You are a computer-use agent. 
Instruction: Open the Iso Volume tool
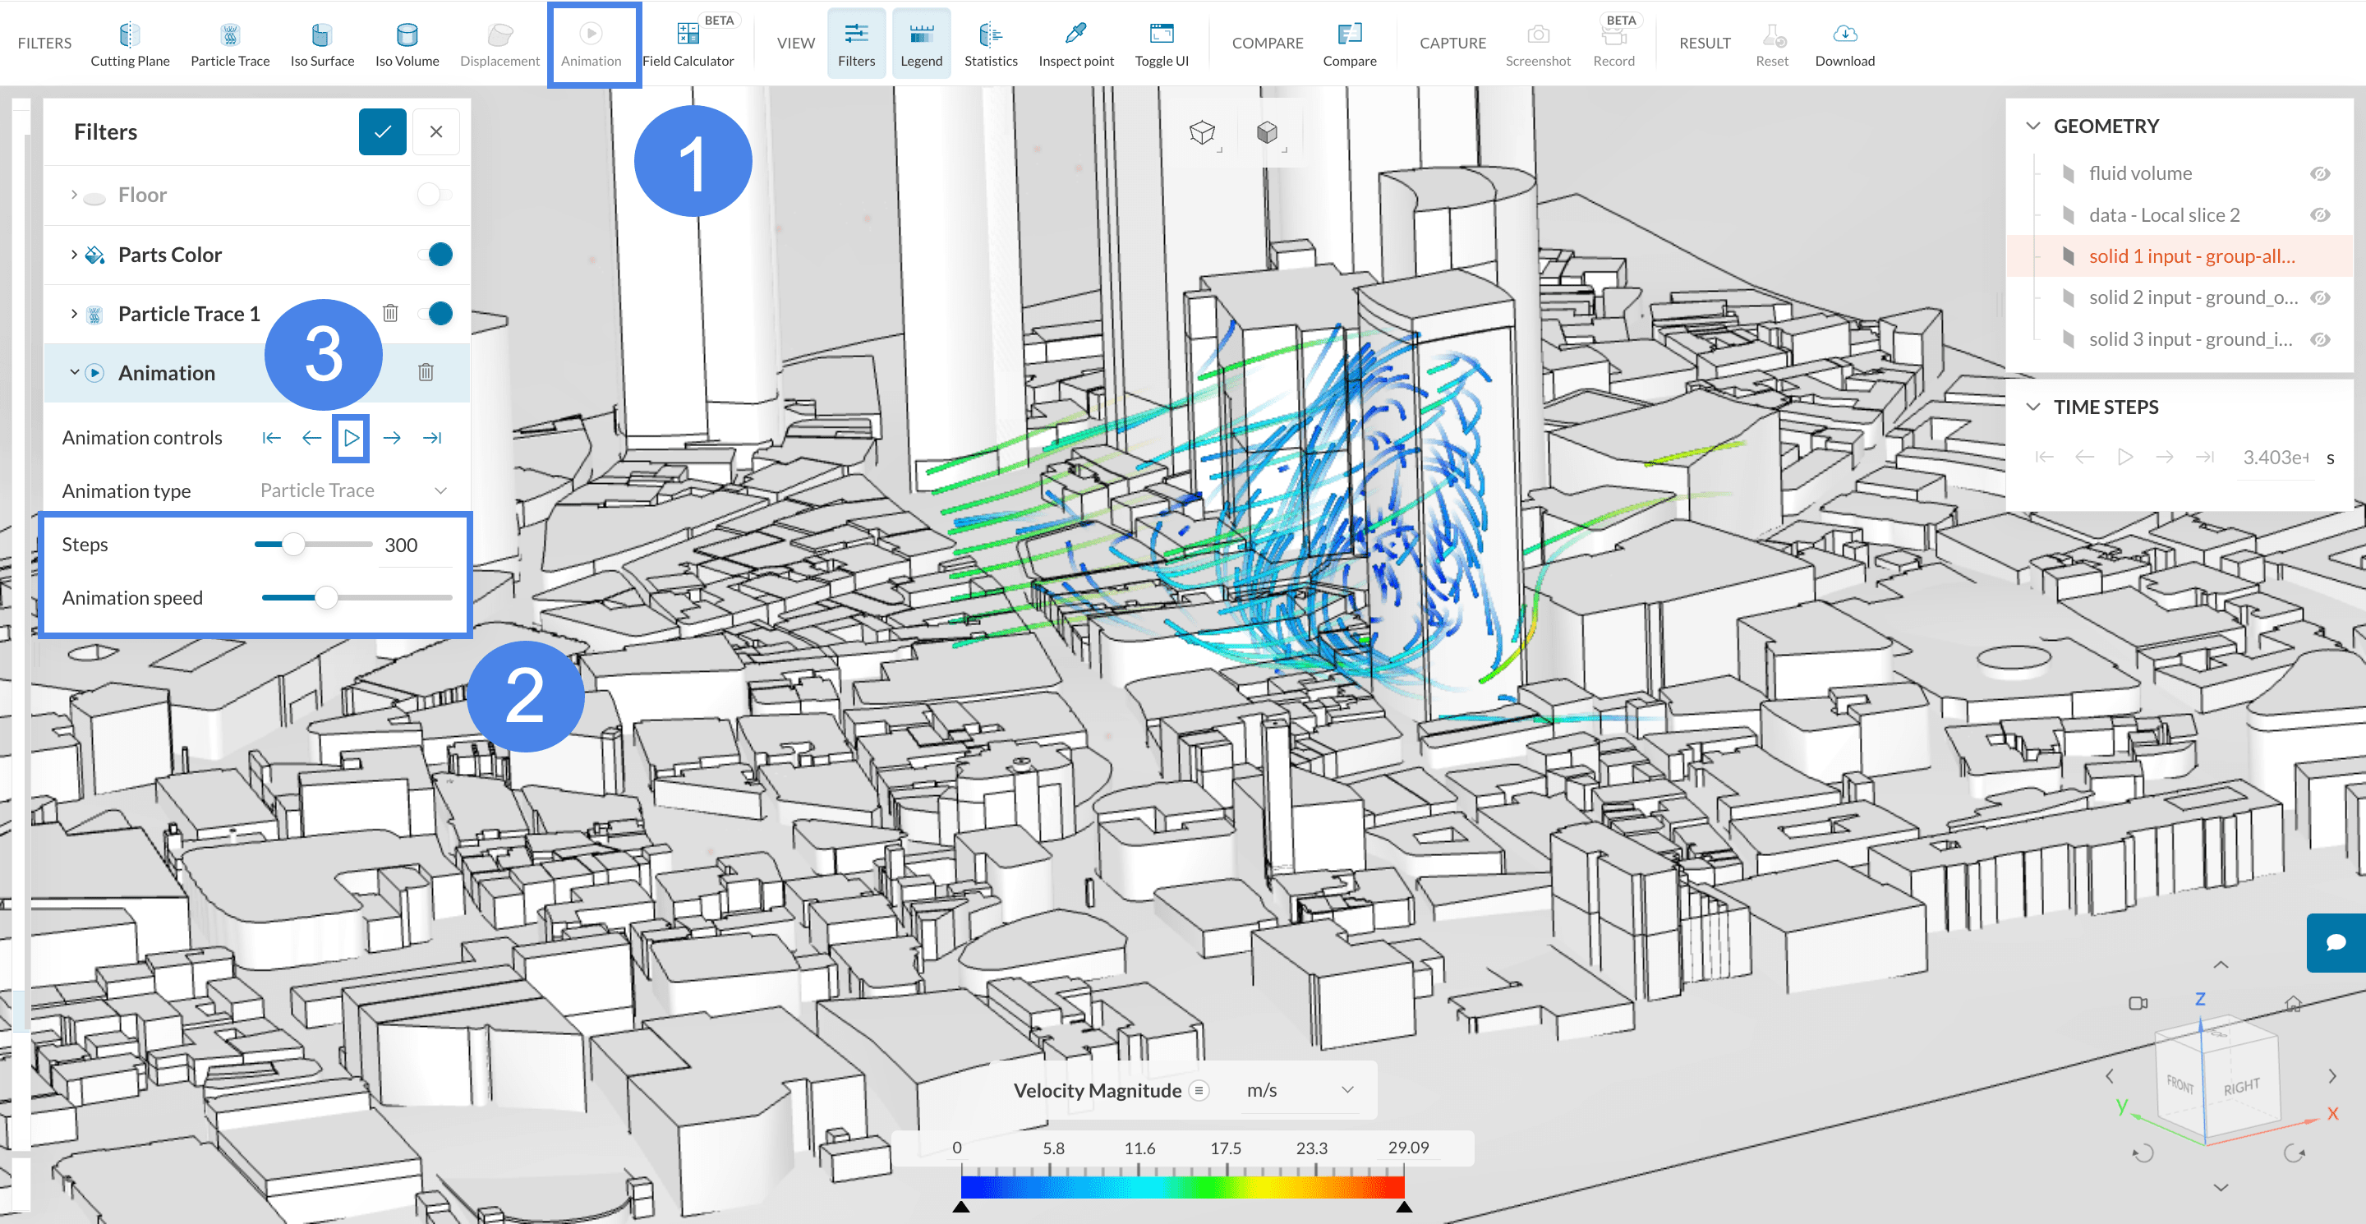(407, 44)
